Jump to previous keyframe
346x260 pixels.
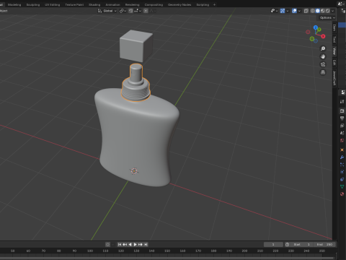pyautogui.click(x=125, y=244)
